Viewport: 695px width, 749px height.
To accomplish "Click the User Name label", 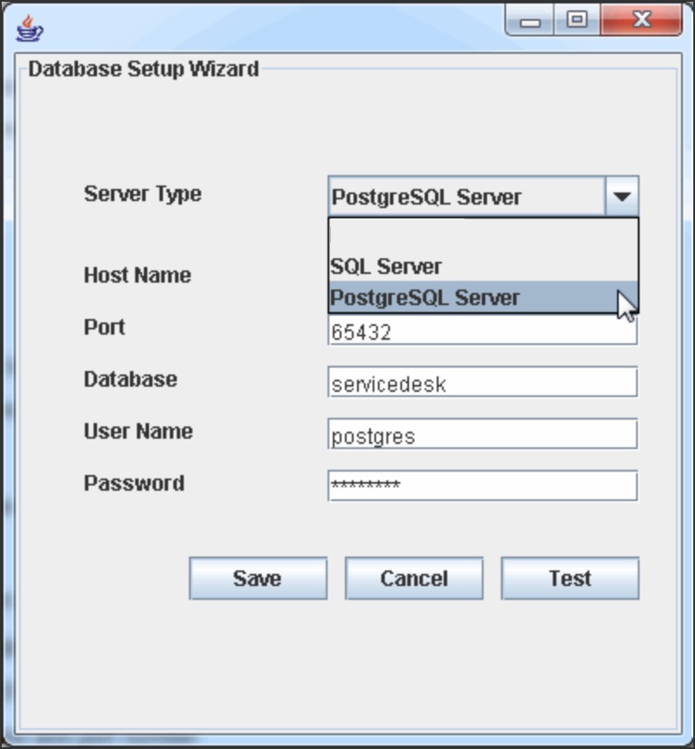I will tap(139, 432).
